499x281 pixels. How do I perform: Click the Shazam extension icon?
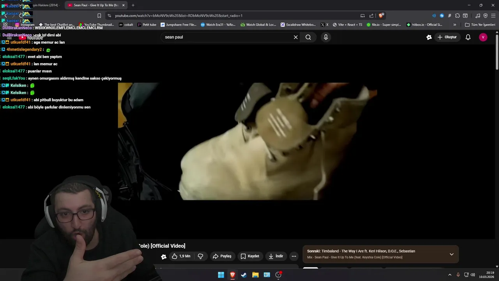coord(442,16)
